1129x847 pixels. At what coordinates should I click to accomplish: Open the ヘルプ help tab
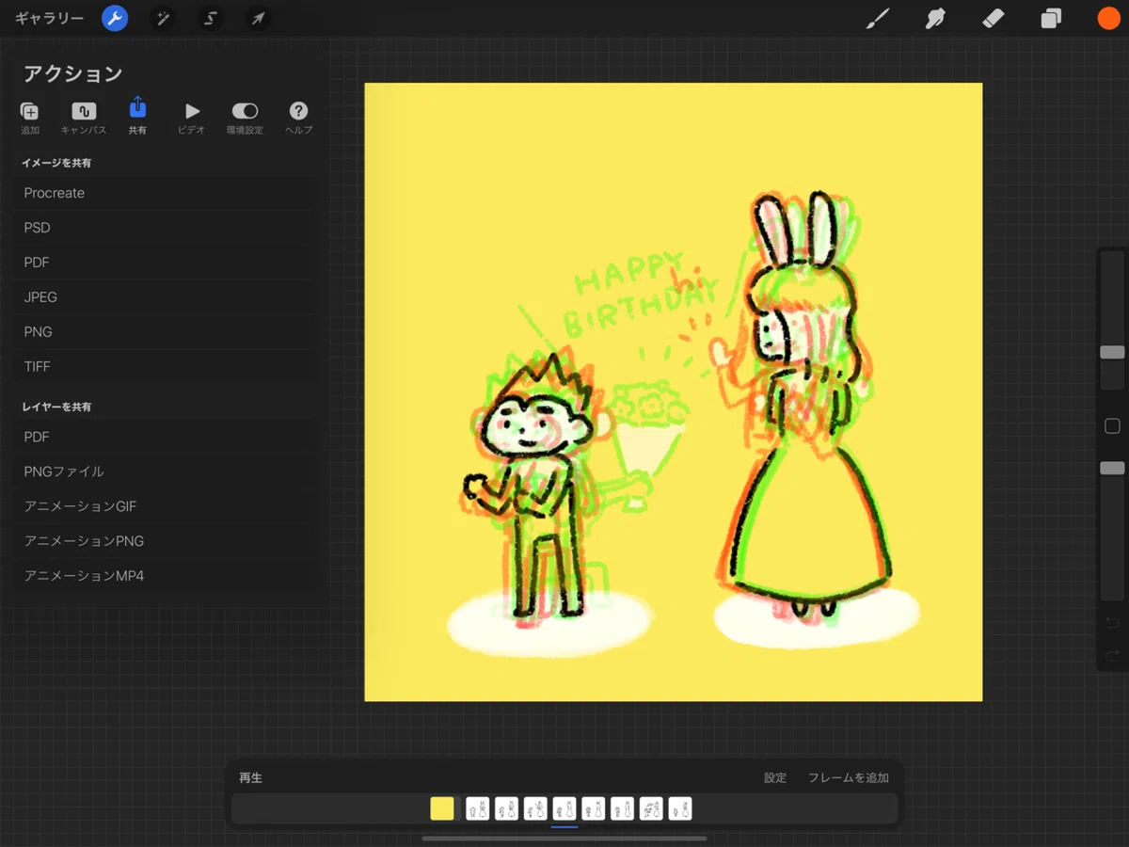[298, 118]
